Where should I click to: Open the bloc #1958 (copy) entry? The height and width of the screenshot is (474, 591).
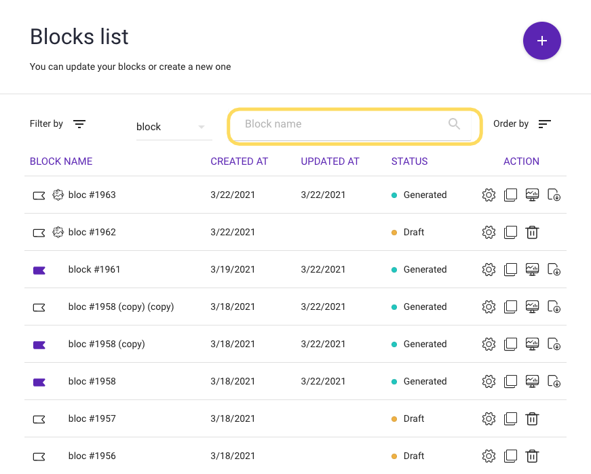[107, 344]
